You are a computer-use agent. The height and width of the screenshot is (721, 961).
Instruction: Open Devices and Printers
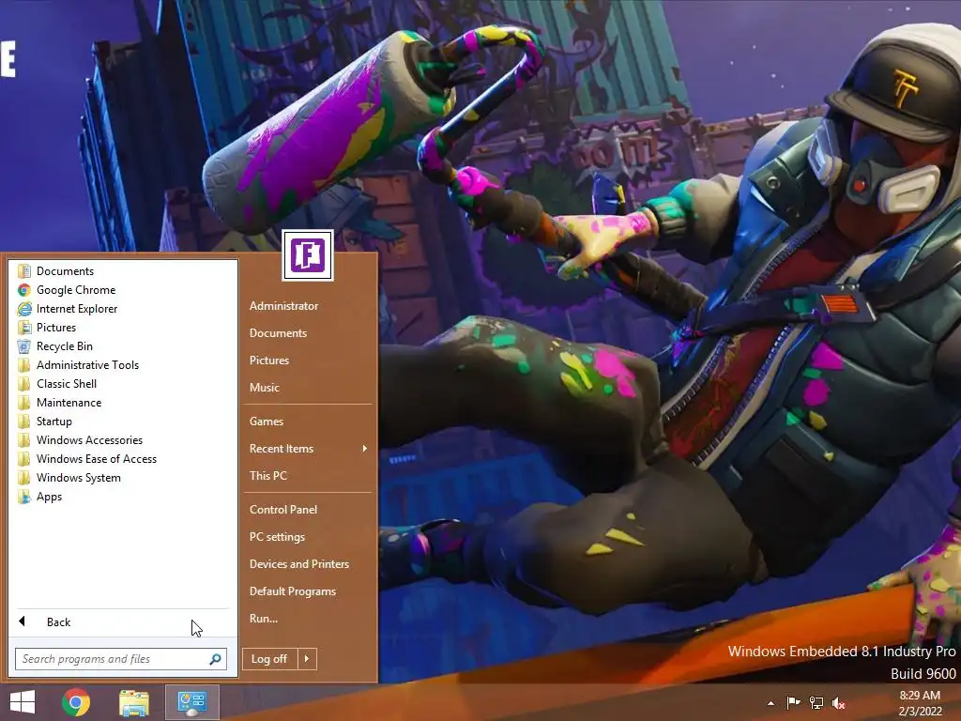pyautogui.click(x=299, y=564)
